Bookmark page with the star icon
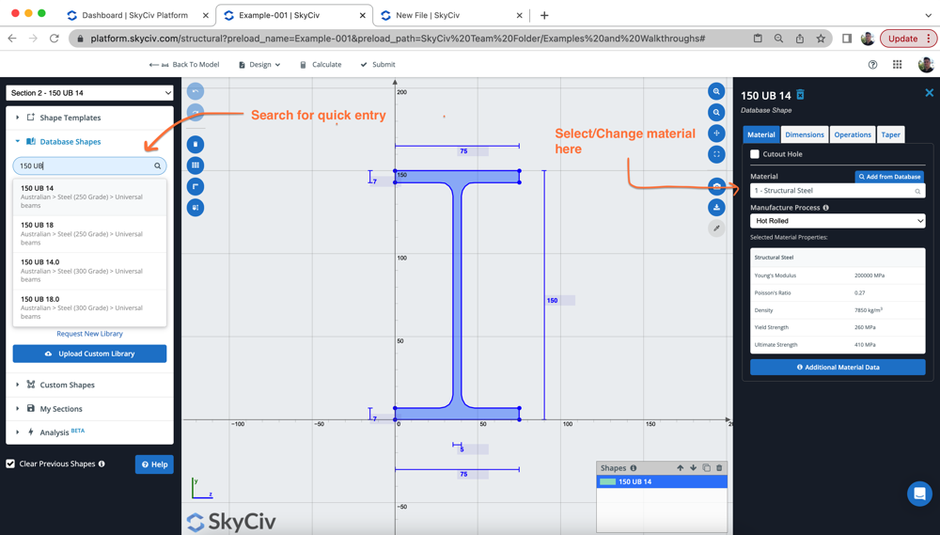Viewport: 940px width, 535px height. 821,39
